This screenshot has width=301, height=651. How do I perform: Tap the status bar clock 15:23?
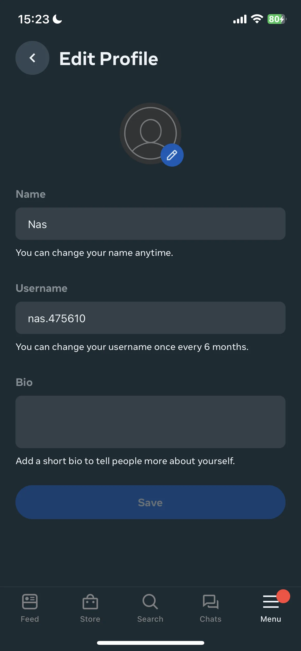point(33,19)
